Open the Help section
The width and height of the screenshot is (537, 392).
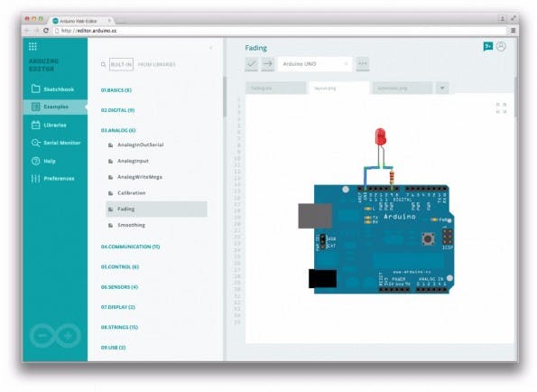(43, 161)
